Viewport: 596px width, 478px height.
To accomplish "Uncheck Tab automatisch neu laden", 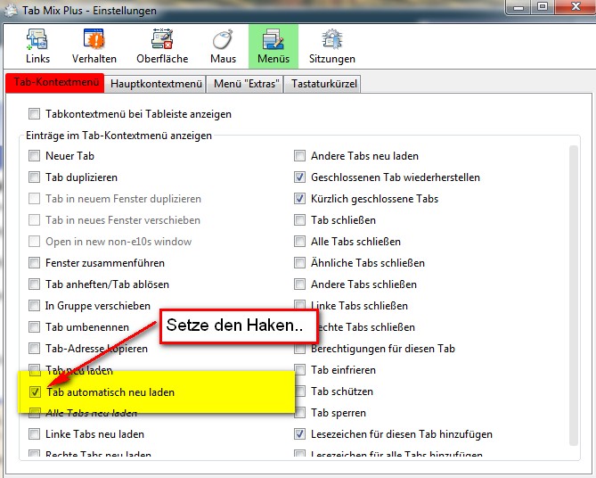I will [35, 392].
